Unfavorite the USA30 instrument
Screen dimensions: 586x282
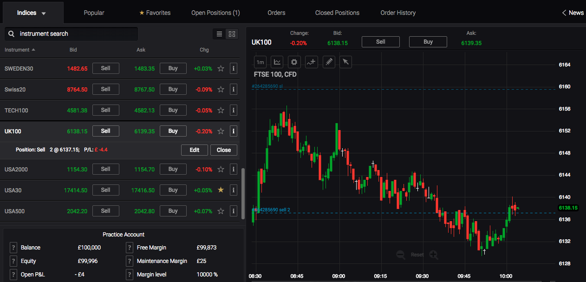[221, 190]
